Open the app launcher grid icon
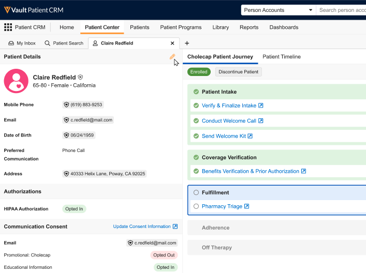Screen dimensions: 366x273 coord(8,27)
